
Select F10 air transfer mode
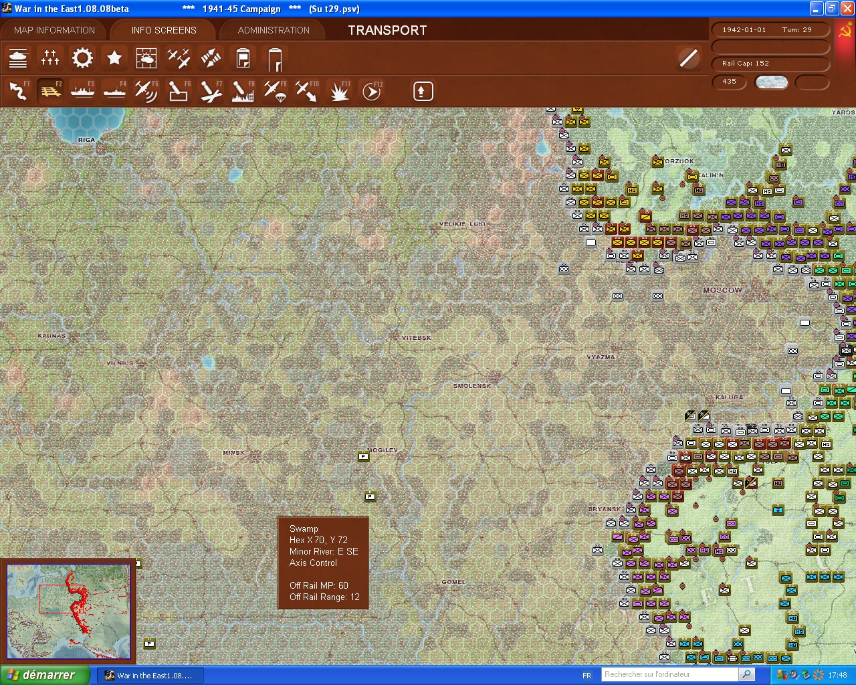click(307, 90)
